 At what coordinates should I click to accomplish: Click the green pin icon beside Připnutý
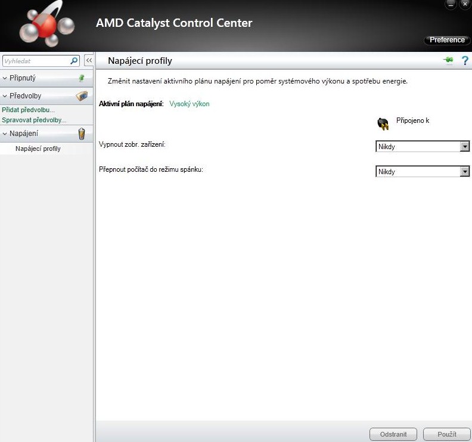[81, 78]
